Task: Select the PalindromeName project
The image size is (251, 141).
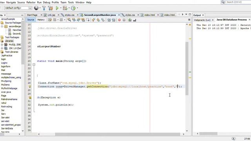Action: point(9,99)
